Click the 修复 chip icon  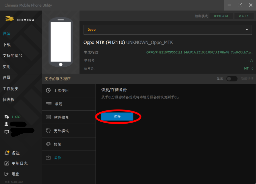48,144
